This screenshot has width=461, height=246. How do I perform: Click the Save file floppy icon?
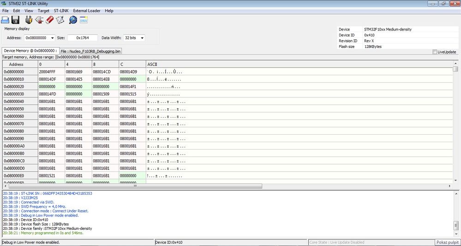[15, 20]
